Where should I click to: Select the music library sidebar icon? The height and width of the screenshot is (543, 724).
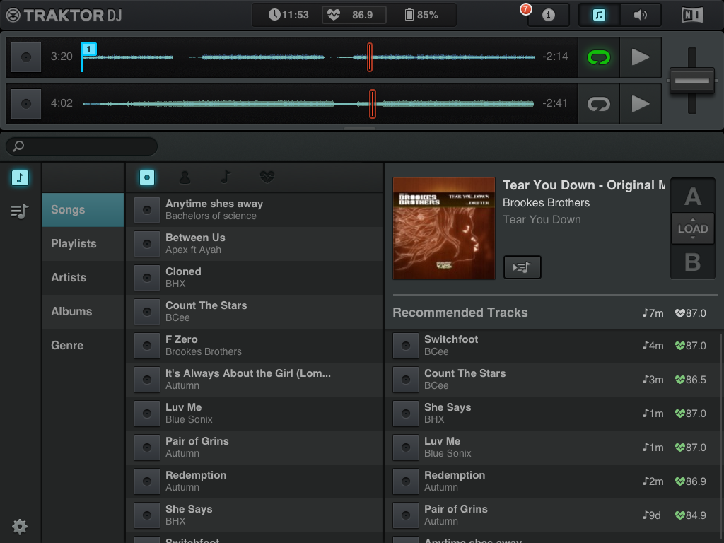pyautogui.click(x=20, y=177)
